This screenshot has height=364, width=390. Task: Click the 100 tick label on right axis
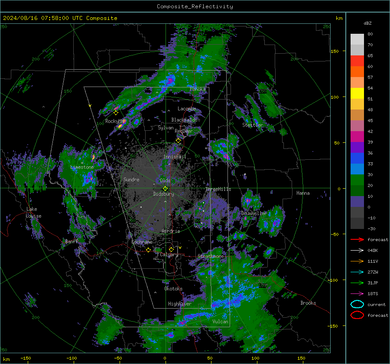click(335, 97)
